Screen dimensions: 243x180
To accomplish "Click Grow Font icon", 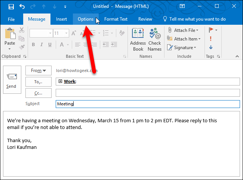I will [74, 33].
